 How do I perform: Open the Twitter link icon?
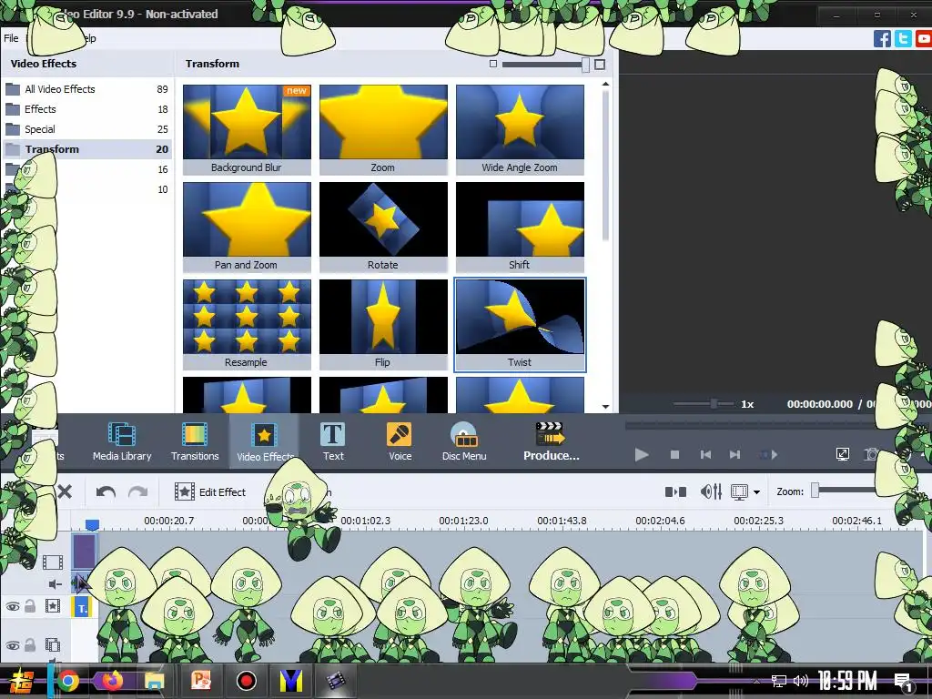903,38
